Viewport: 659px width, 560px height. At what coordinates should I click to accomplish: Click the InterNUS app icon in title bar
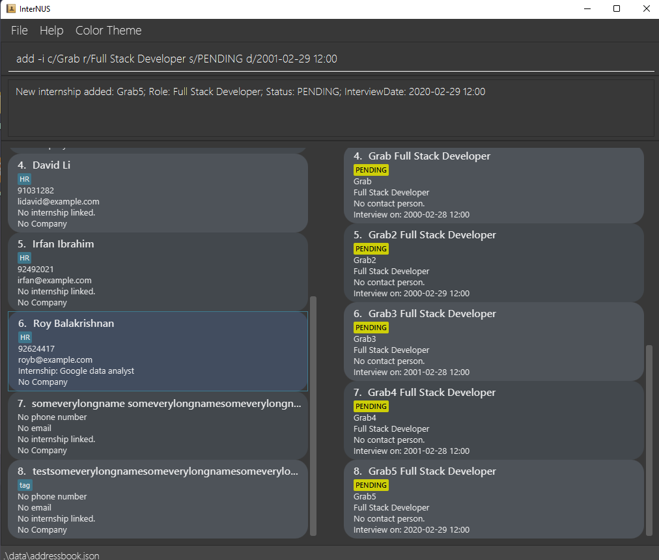[11, 9]
